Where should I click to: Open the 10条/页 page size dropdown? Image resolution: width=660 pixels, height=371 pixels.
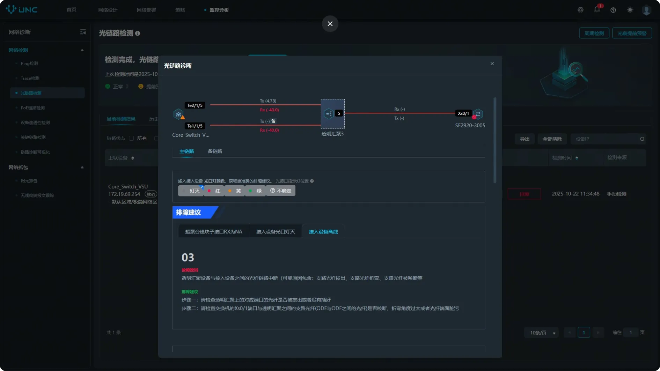tap(542, 333)
